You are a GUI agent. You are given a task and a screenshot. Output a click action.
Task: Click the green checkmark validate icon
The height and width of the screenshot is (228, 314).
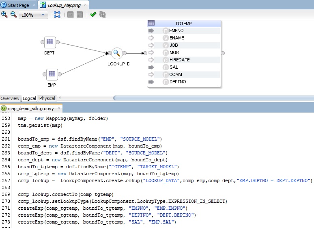(x=93, y=15)
